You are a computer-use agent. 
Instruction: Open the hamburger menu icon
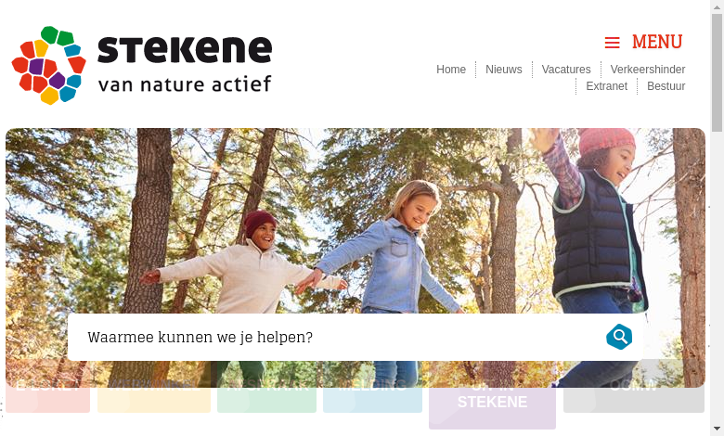tap(613, 43)
